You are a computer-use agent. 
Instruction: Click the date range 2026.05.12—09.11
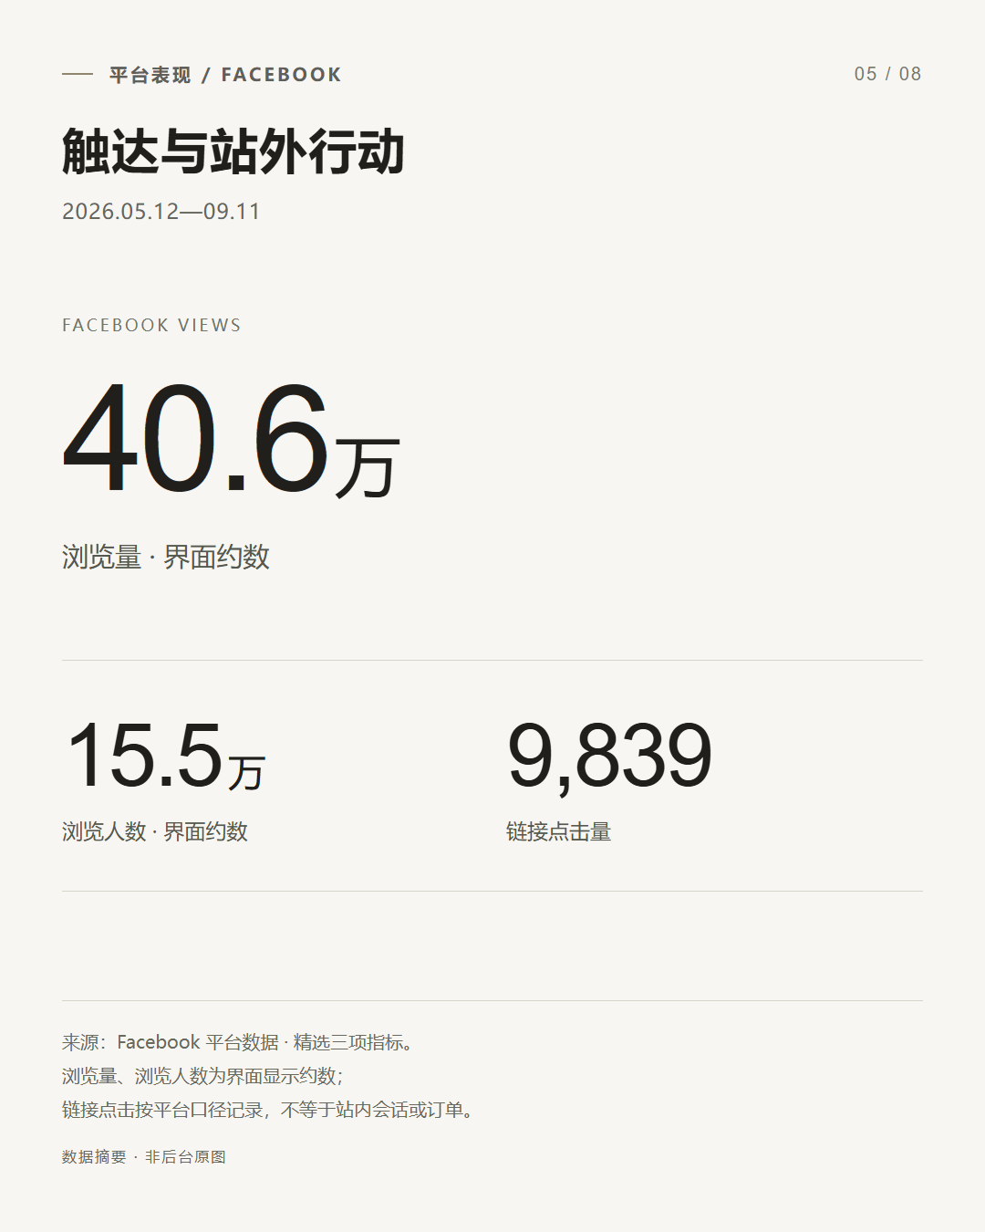click(x=161, y=212)
